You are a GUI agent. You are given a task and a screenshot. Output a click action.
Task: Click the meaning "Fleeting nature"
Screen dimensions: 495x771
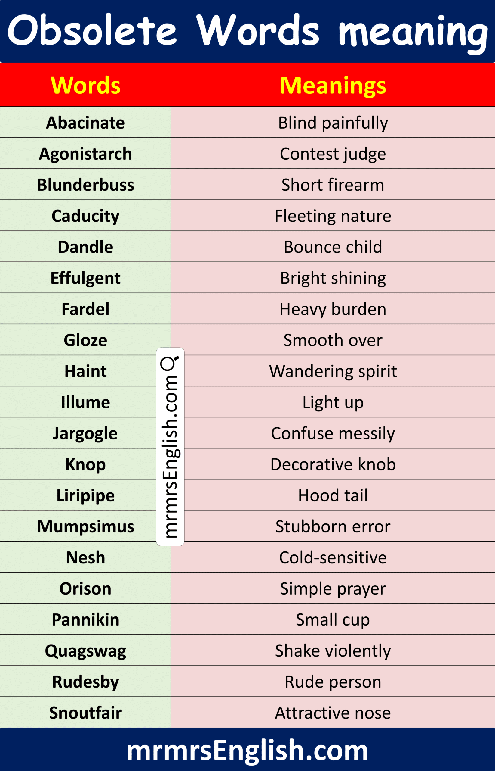click(333, 216)
